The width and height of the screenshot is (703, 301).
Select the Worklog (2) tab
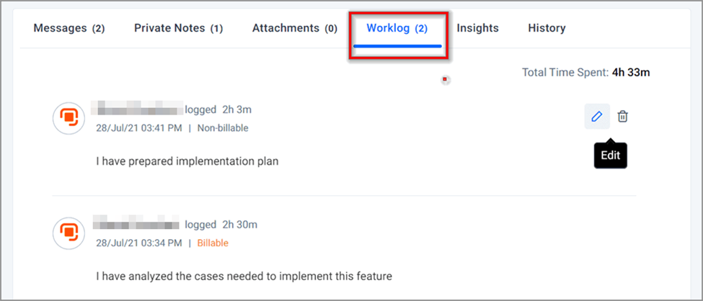(397, 28)
